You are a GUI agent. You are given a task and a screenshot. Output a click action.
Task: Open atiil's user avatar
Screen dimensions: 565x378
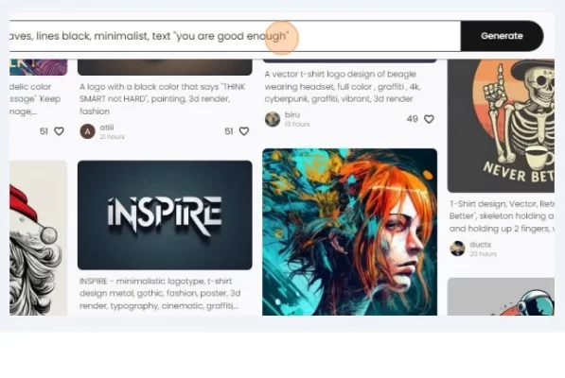coord(87,131)
